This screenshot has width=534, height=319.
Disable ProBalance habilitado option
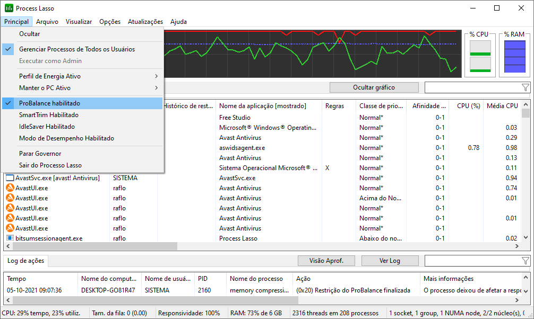(x=82, y=103)
